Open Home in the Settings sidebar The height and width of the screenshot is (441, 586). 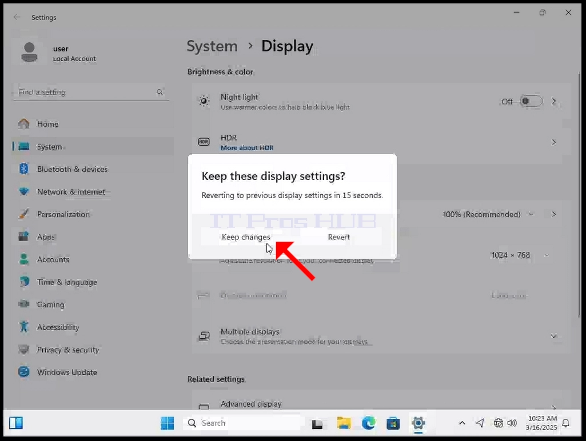93,124
